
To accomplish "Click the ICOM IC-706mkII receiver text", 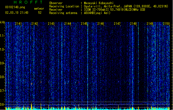I will (114, 10).
